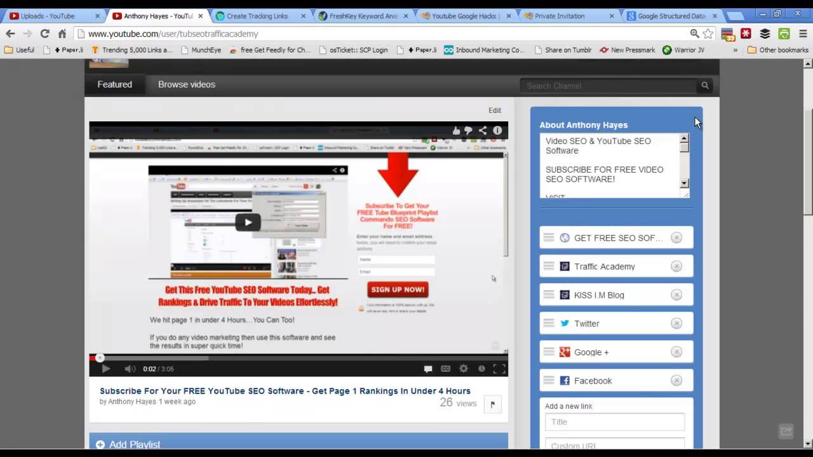813x457 pixels.
Task: Click the KISS I.M Blog link entry
Action: [616, 295]
